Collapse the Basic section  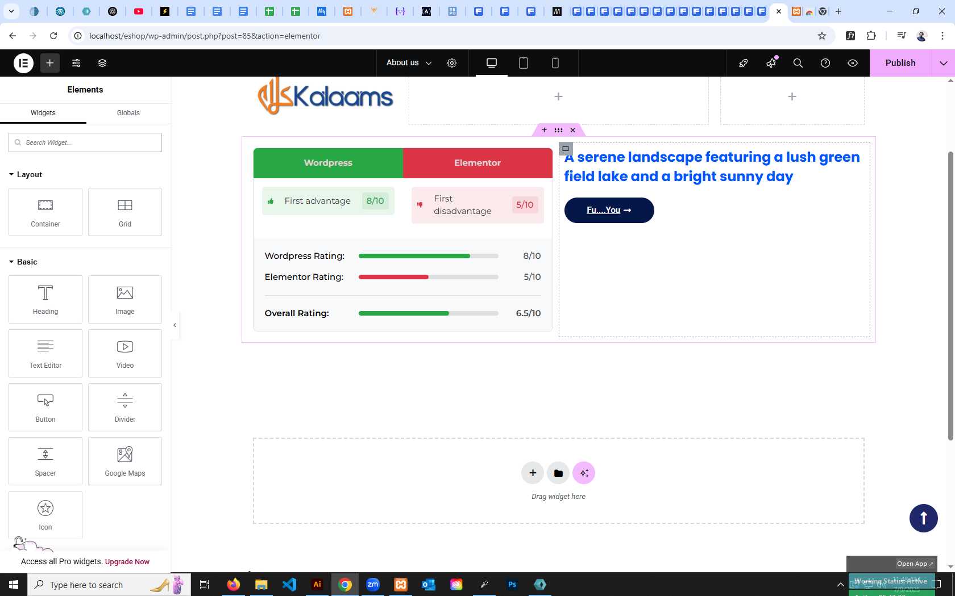(x=23, y=262)
